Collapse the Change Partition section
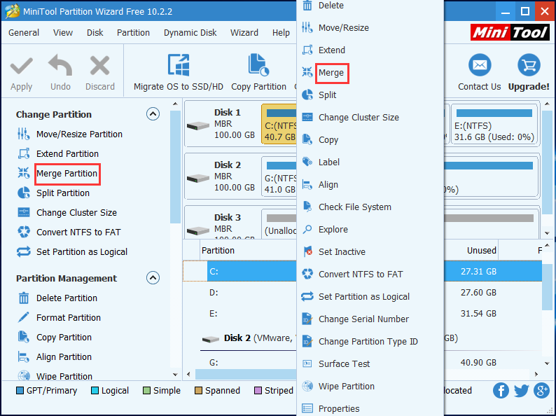The height and width of the screenshot is (416, 556). coord(153,114)
